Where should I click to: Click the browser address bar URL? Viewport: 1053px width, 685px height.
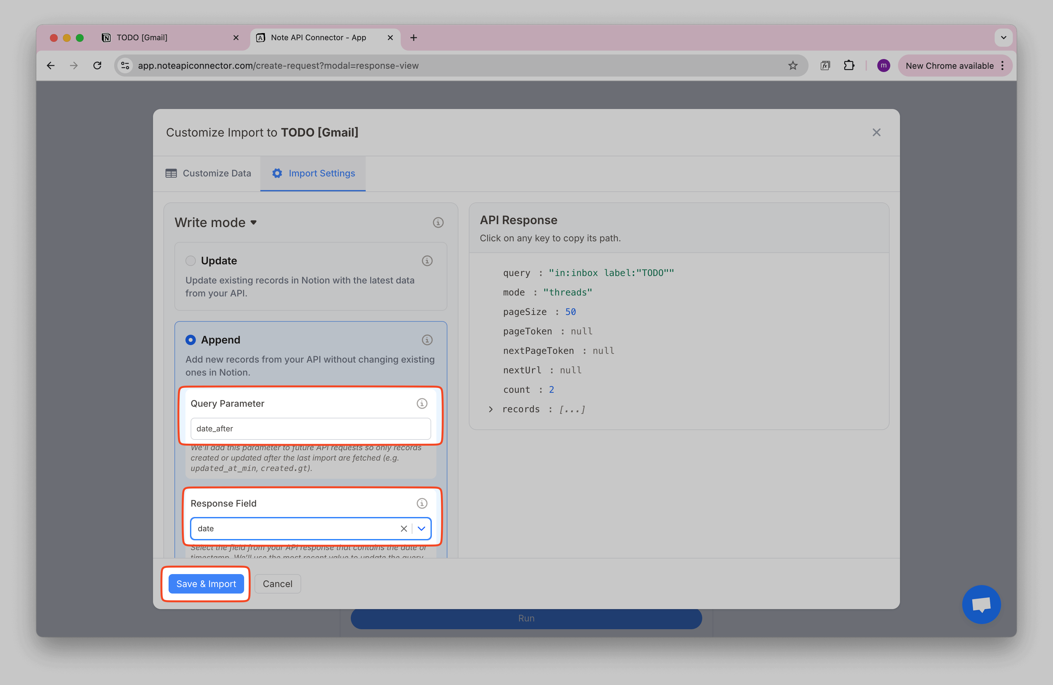point(278,66)
